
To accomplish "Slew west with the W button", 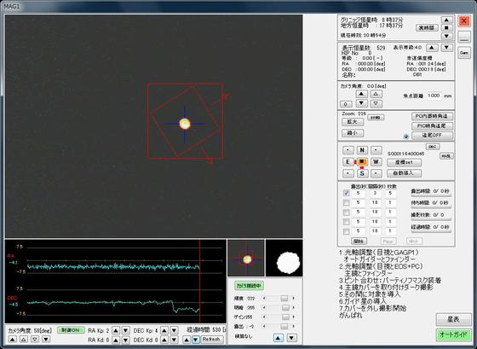I will coord(376,161).
